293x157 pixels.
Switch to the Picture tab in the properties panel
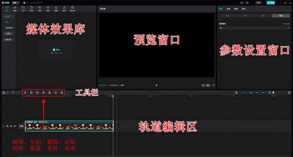pos(221,9)
